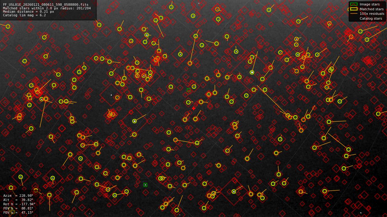This screenshot has width=387, height=217.
Task: Click the green Image stars legend marker
Action: pos(354,4)
